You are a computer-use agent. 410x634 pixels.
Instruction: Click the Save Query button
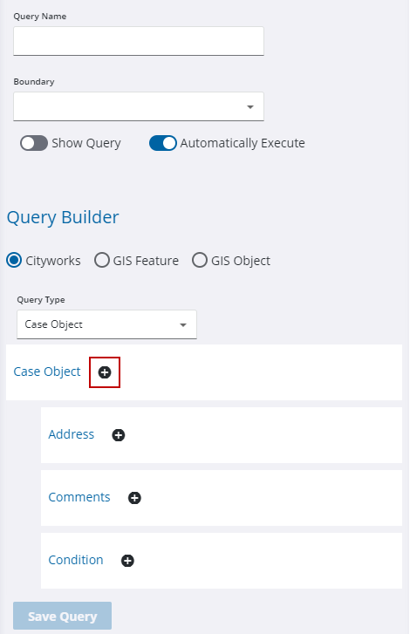tap(62, 616)
